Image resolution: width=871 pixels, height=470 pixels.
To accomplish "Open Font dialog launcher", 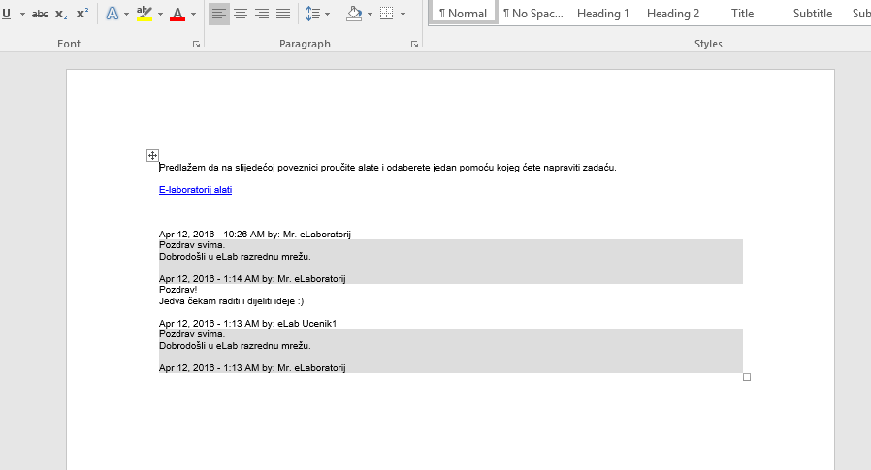I will [196, 45].
